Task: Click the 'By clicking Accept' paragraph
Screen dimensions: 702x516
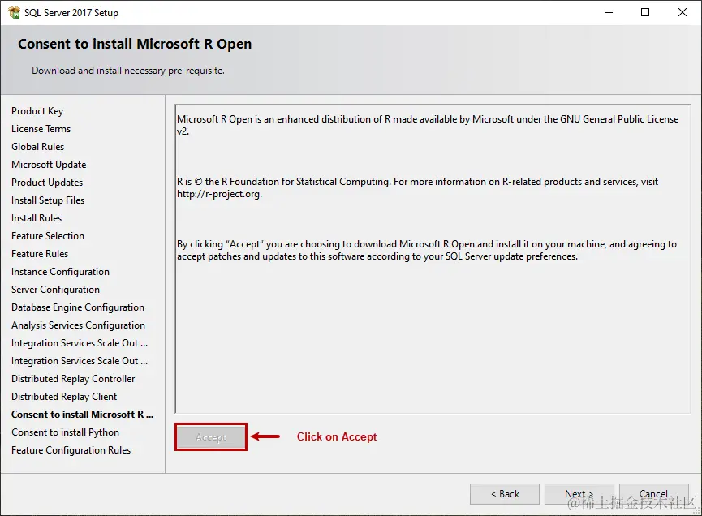Action: (427, 250)
